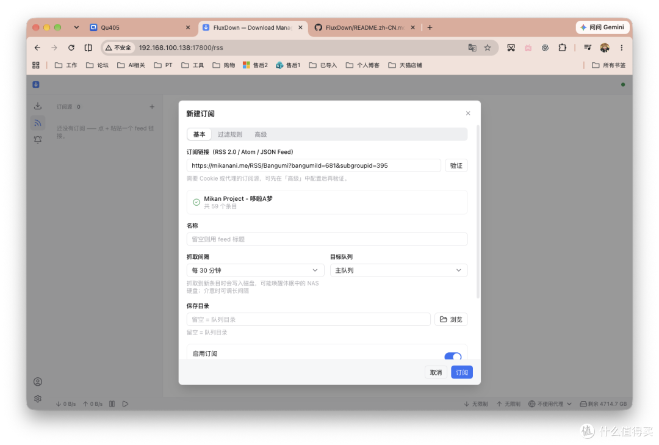Click the 名称 input field

click(x=327, y=239)
